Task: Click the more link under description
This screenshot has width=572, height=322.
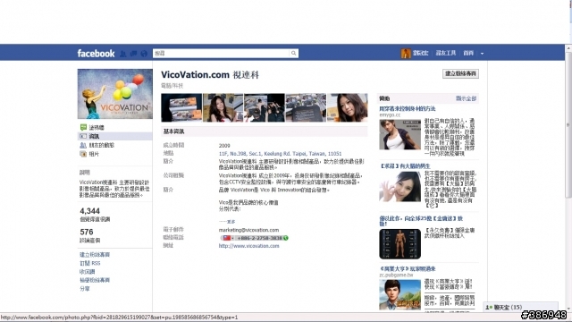Action: pyautogui.click(x=227, y=222)
